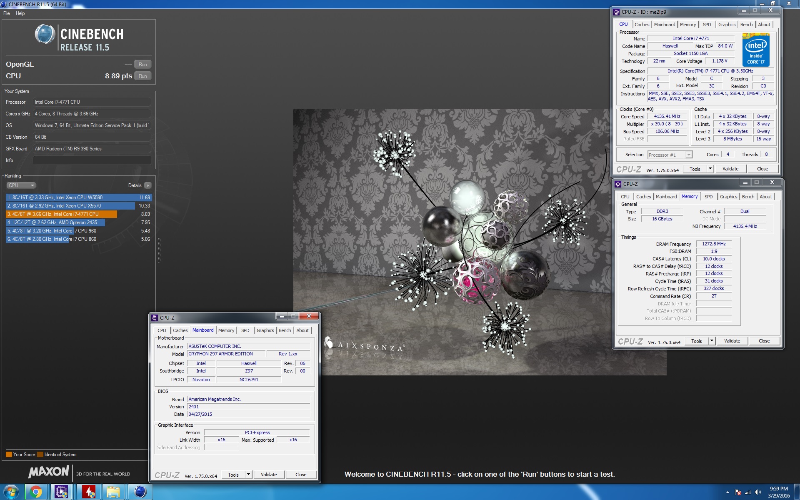Screen dimensions: 800x500
Task: Click the Windows Start orb
Action: click(x=11, y=492)
